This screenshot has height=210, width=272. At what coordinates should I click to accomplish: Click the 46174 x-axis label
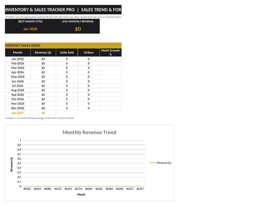[78, 189]
